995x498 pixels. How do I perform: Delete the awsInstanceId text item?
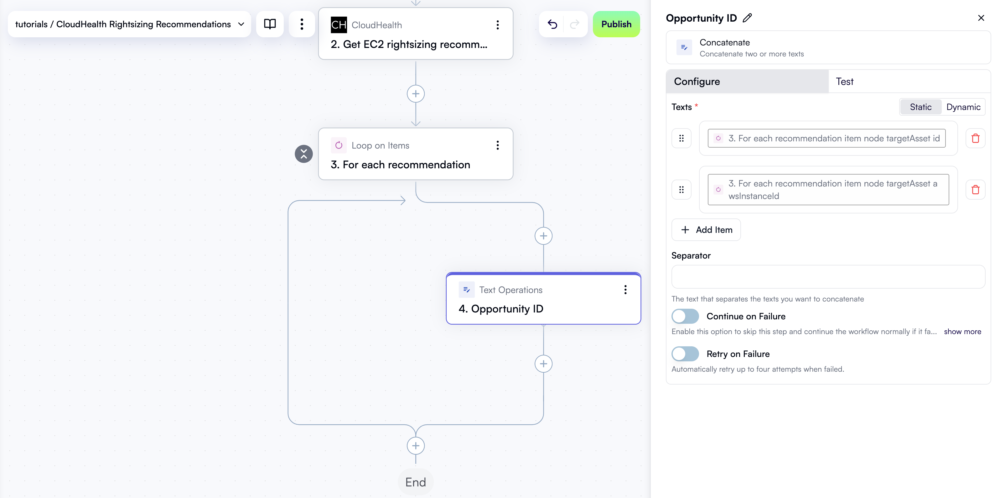tap(975, 190)
